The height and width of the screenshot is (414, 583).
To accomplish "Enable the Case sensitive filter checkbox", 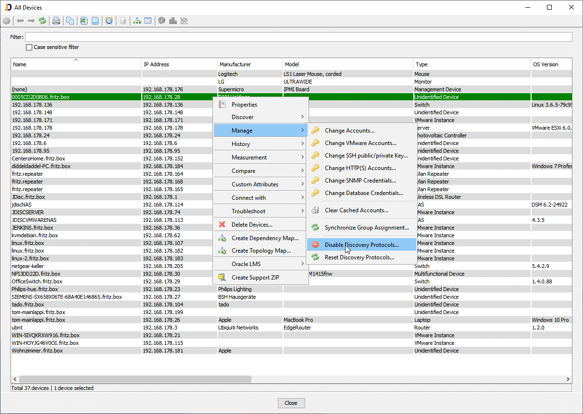I will 29,47.
